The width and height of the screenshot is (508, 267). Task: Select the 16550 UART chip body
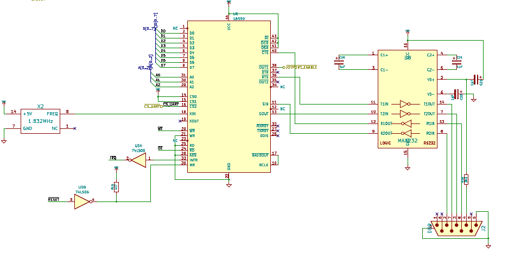point(228,96)
